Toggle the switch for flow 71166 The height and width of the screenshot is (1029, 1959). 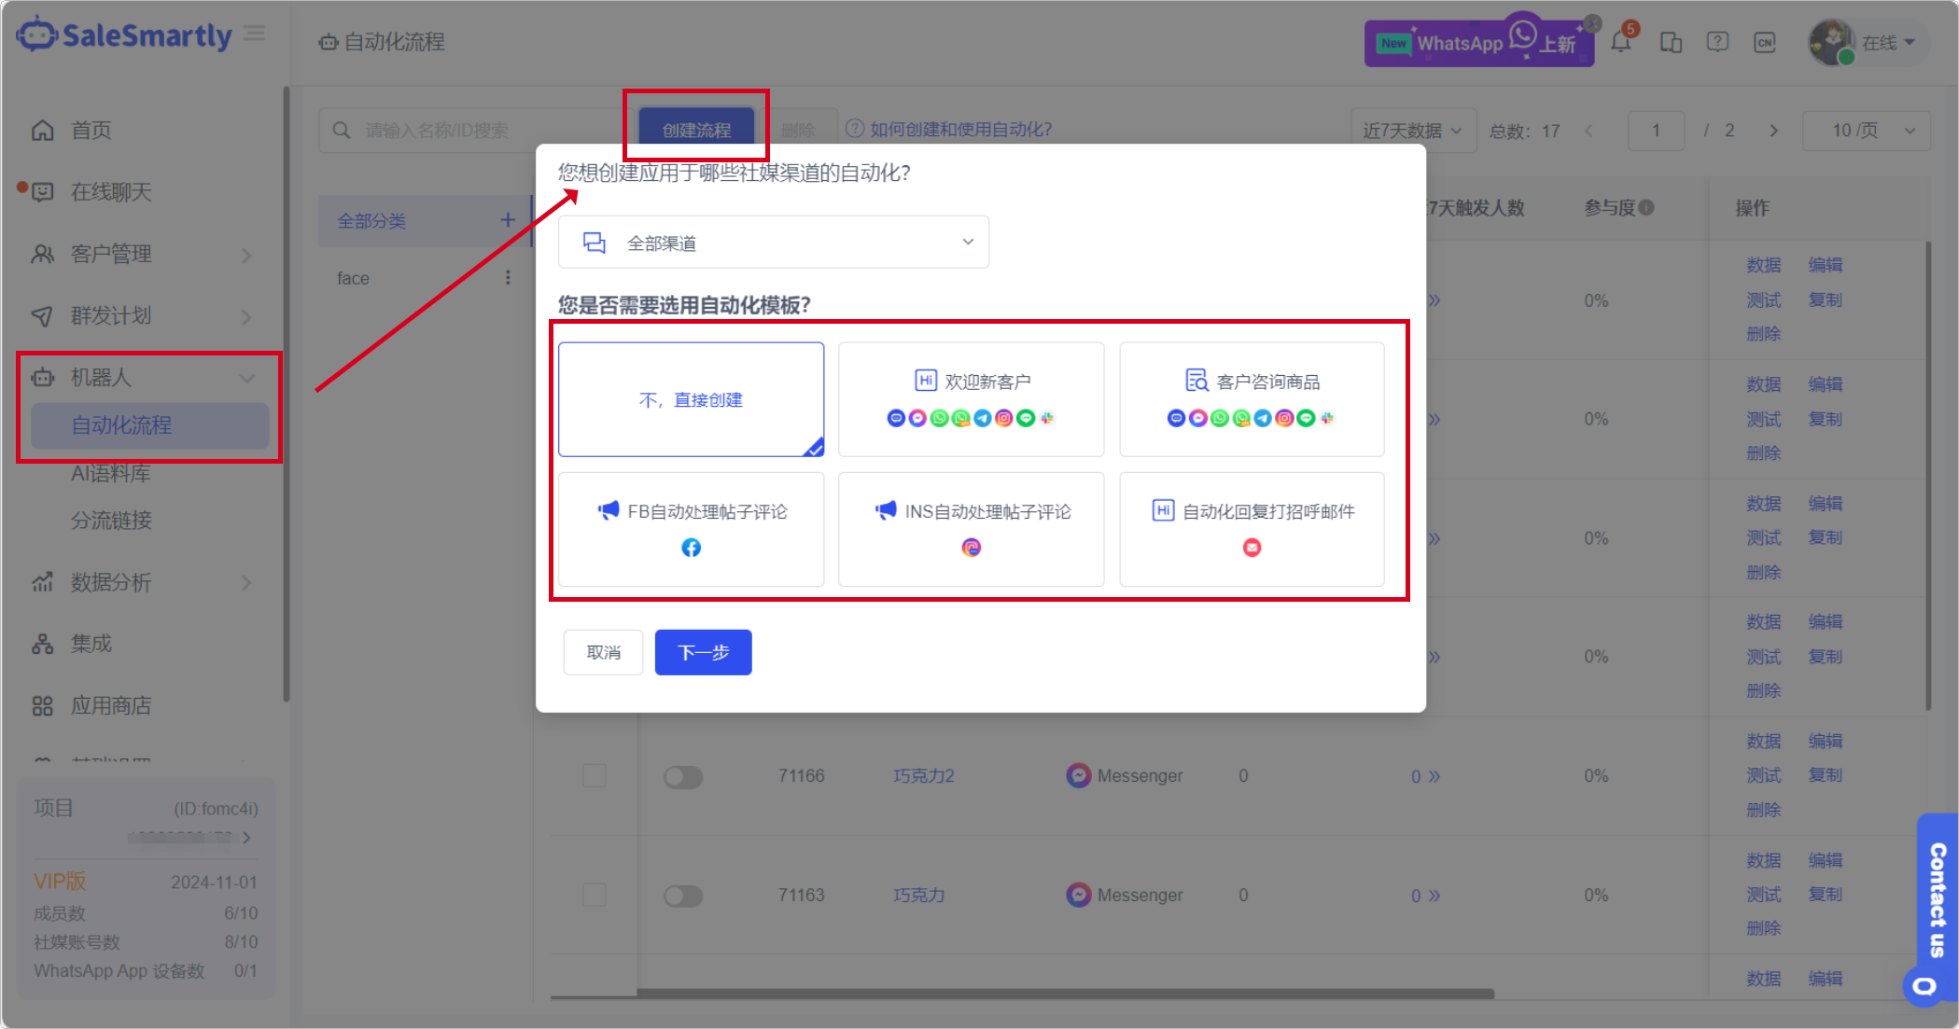[683, 776]
